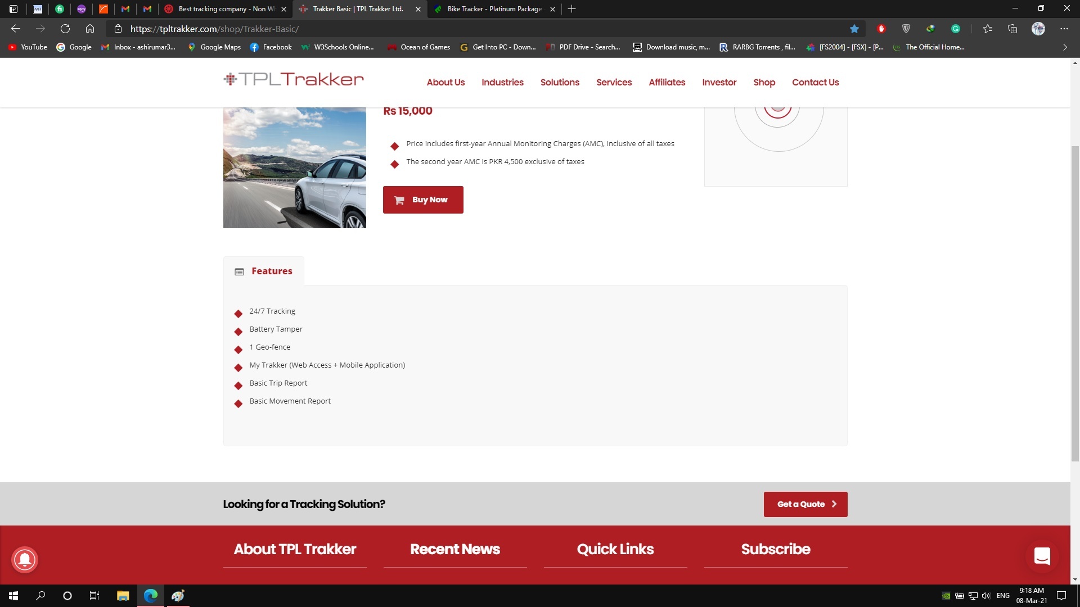Open the Collections icon
This screenshot has width=1080, height=607.
click(1012, 29)
